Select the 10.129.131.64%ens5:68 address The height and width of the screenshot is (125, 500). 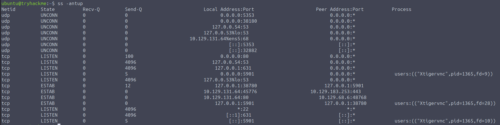click(x=219, y=39)
